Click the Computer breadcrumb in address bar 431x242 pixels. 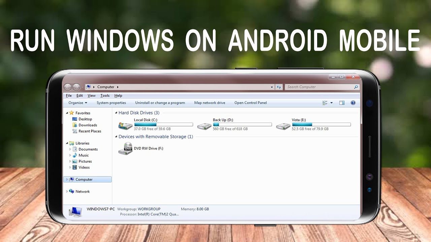tap(106, 87)
